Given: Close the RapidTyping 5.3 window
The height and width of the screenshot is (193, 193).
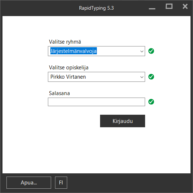Looking at the screenshot, I should pyautogui.click(x=185, y=6).
